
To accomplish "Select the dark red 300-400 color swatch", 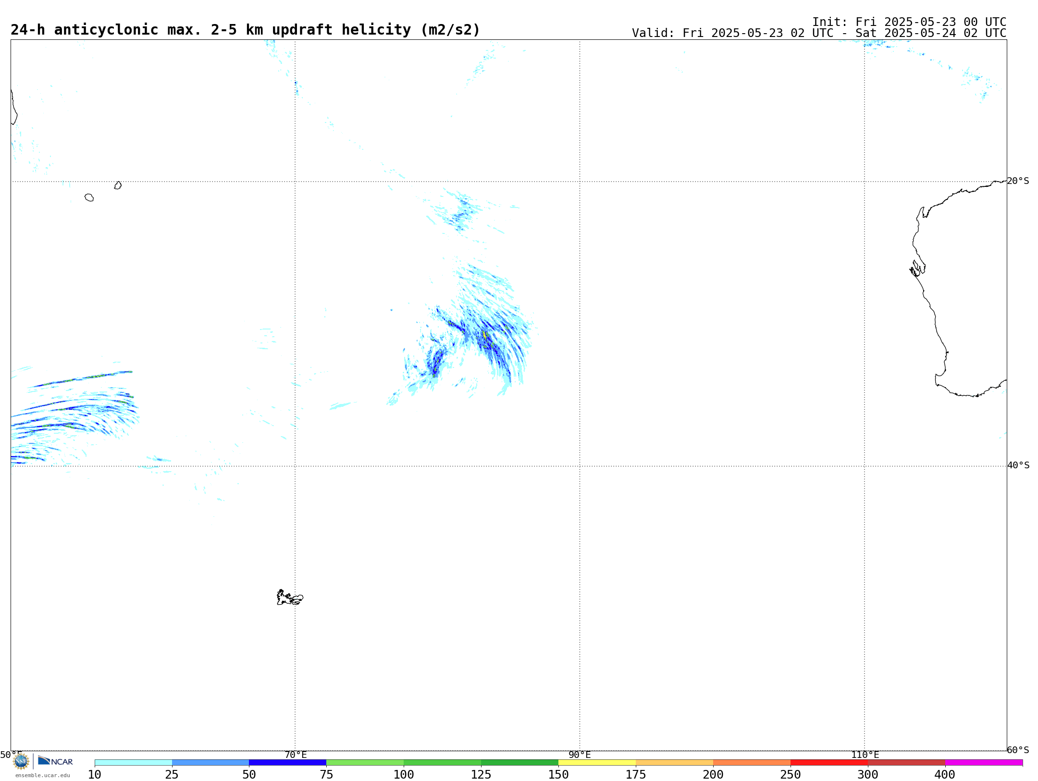I will click(907, 762).
